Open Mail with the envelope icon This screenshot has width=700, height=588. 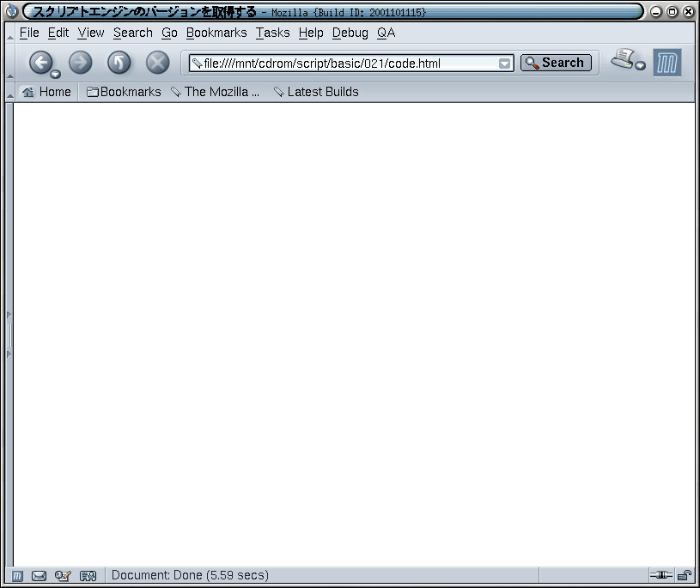(x=39, y=576)
